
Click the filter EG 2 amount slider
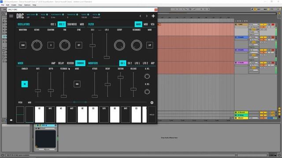click(x=93, y=46)
